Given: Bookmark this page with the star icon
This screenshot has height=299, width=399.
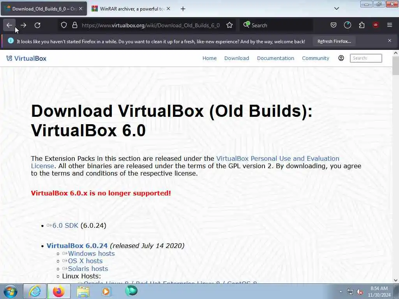Looking at the screenshot, I should (230, 25).
